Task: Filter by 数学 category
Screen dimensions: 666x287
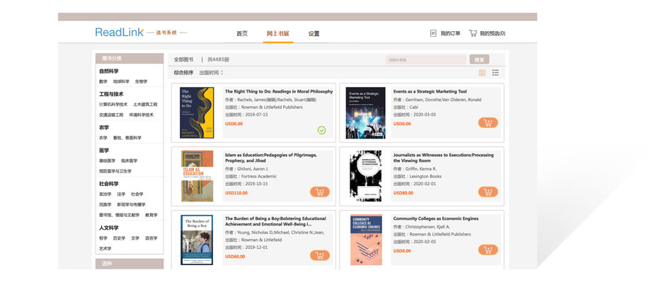Action: point(103,81)
